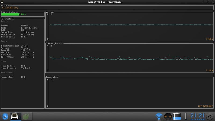Click the Model value Li-ion Battery
This screenshot has height=121, width=215.
point(29,28)
